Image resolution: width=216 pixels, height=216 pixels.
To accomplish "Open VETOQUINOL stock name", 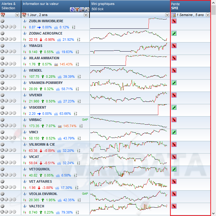I will (x=39, y=169).
